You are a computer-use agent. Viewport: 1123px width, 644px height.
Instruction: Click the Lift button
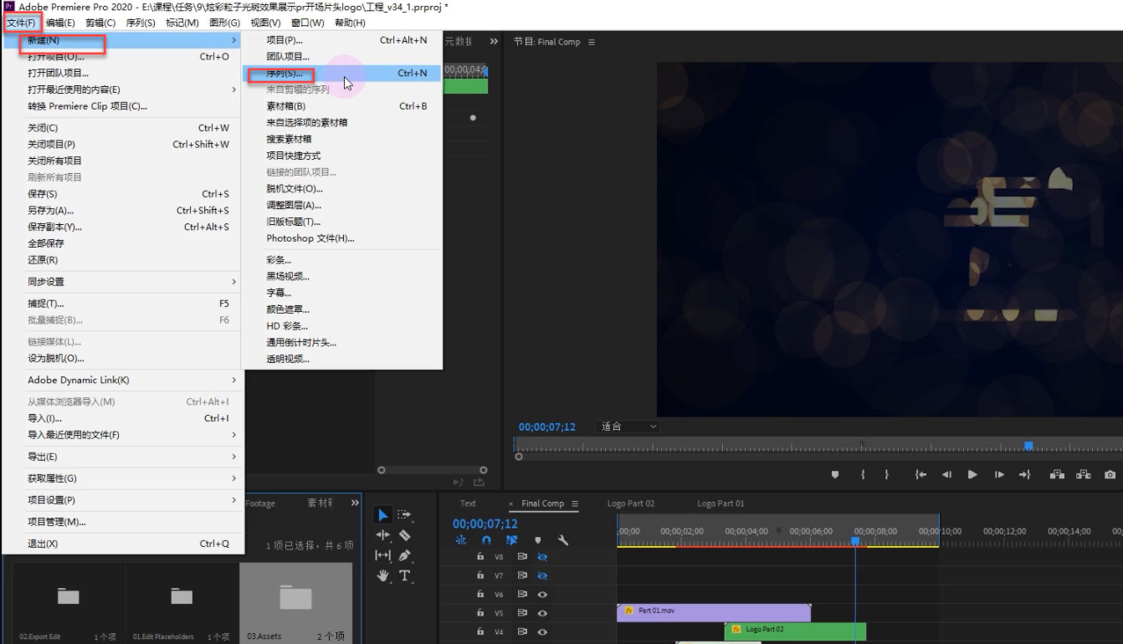(x=1058, y=474)
